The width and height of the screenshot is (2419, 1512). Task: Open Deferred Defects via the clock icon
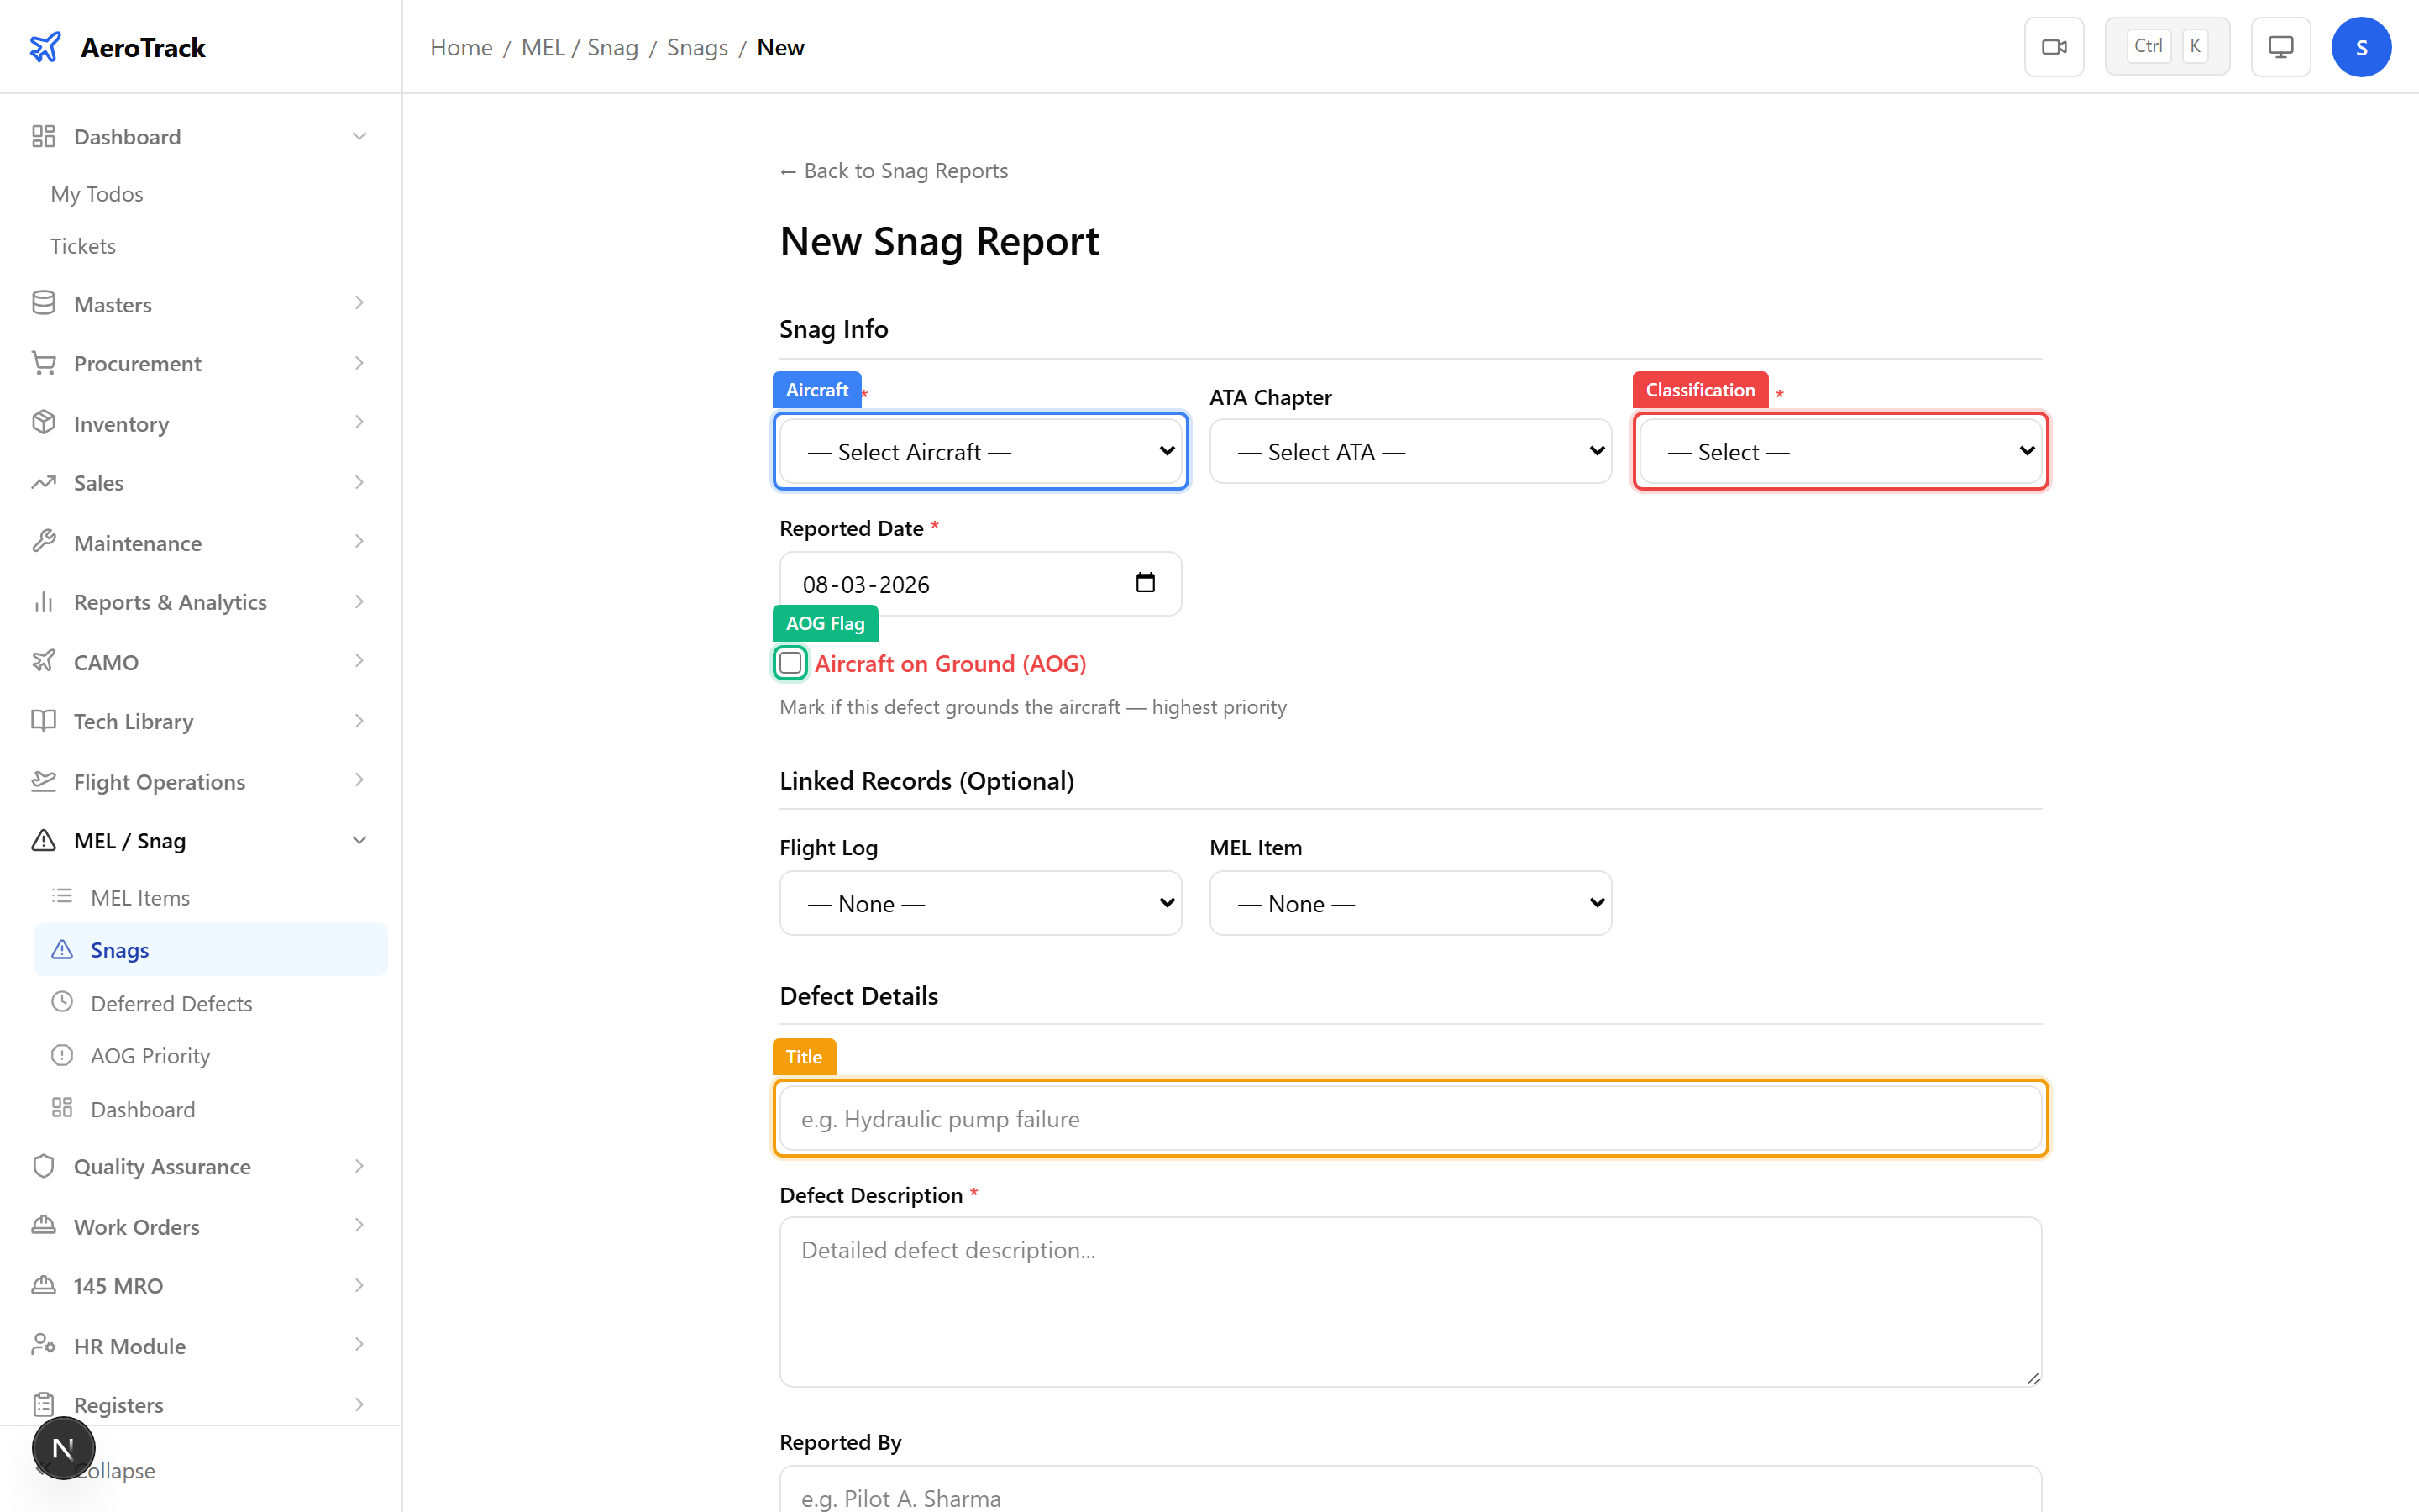63,1001
